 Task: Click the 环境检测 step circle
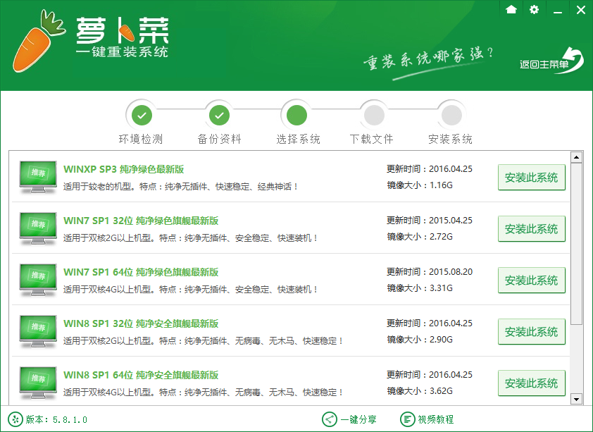click(142, 114)
